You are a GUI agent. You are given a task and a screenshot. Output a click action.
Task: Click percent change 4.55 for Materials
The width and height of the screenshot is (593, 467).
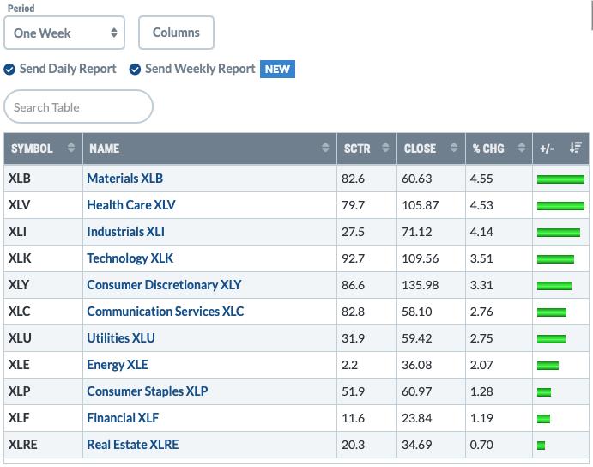tap(481, 179)
